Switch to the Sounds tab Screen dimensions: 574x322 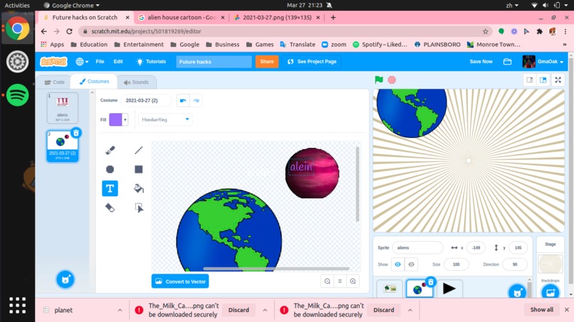pyautogui.click(x=136, y=82)
